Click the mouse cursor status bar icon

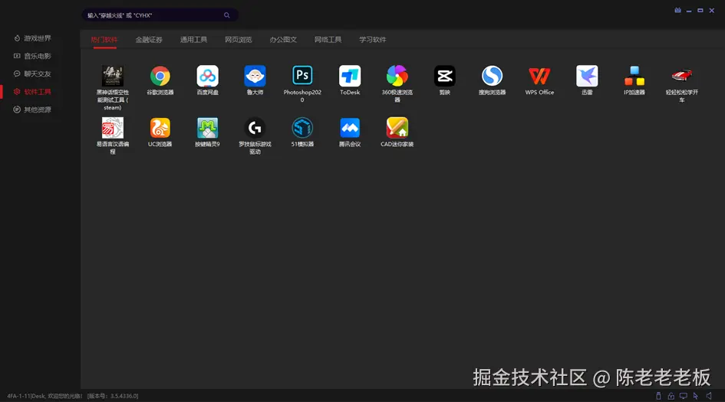695,396
